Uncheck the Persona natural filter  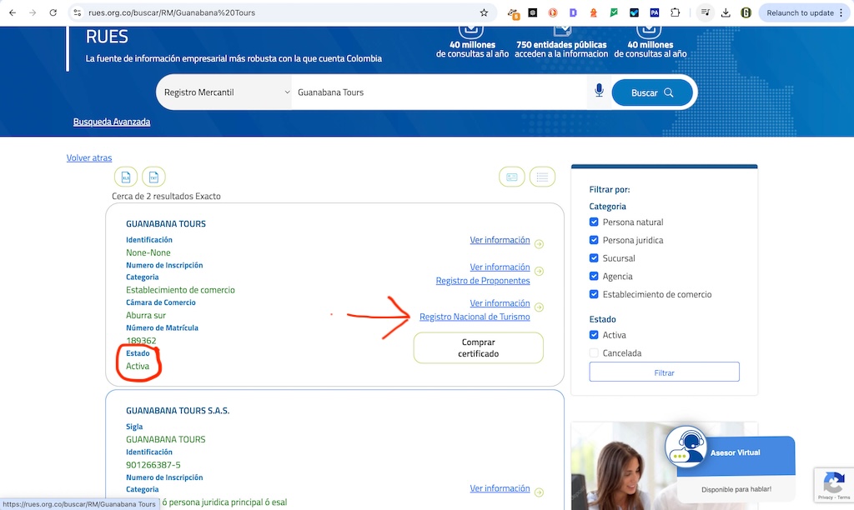point(594,222)
